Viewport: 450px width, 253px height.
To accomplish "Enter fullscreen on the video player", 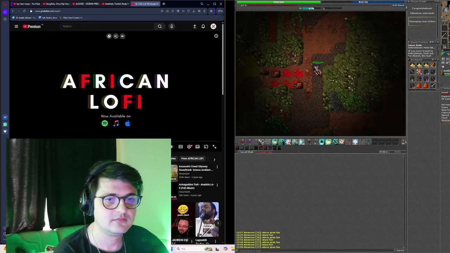I will point(214,147).
